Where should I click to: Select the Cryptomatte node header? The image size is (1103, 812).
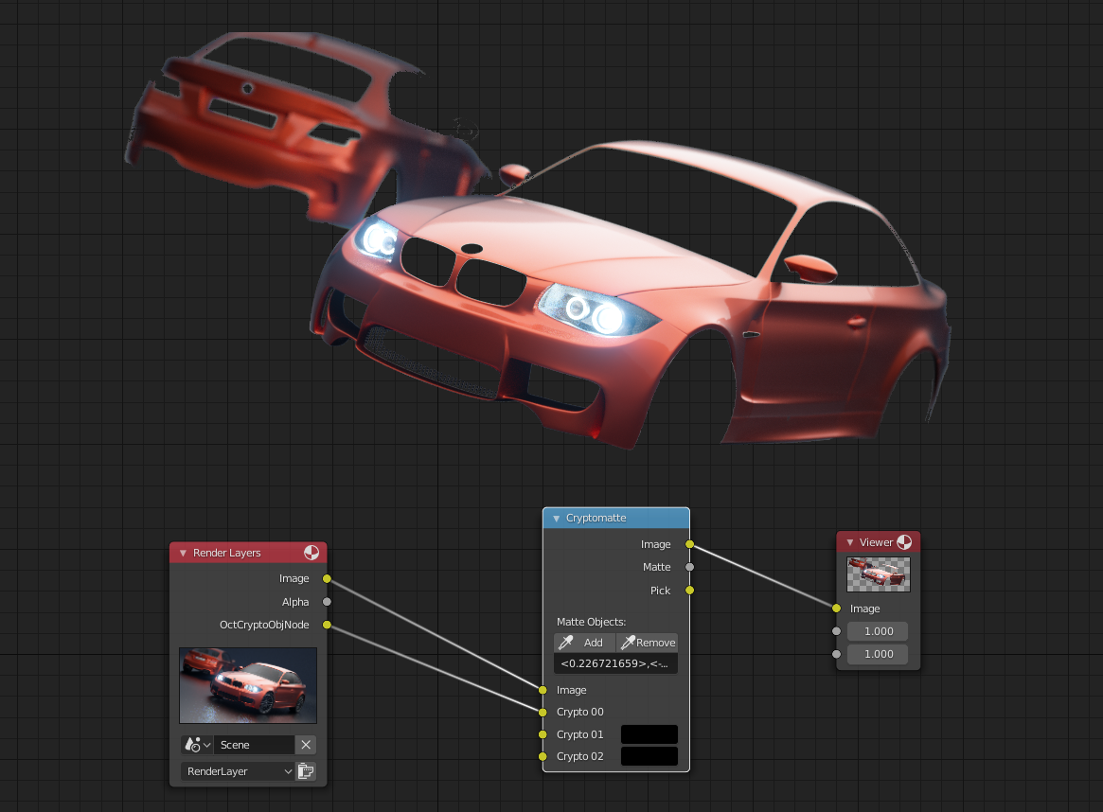click(616, 518)
